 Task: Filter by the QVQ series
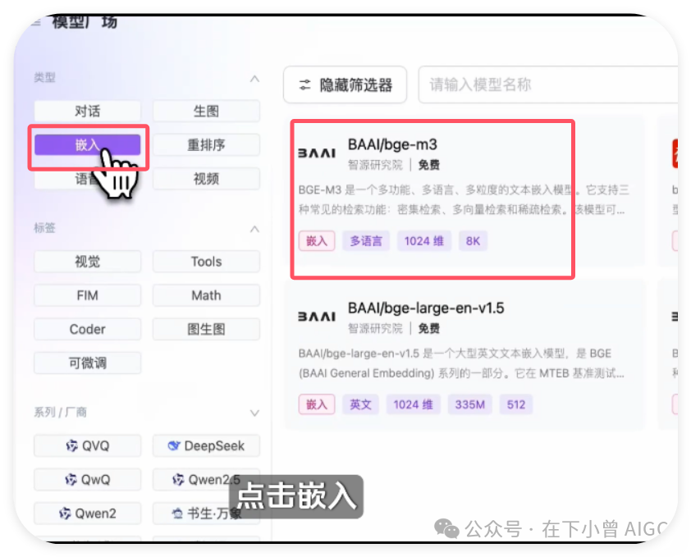(87, 446)
